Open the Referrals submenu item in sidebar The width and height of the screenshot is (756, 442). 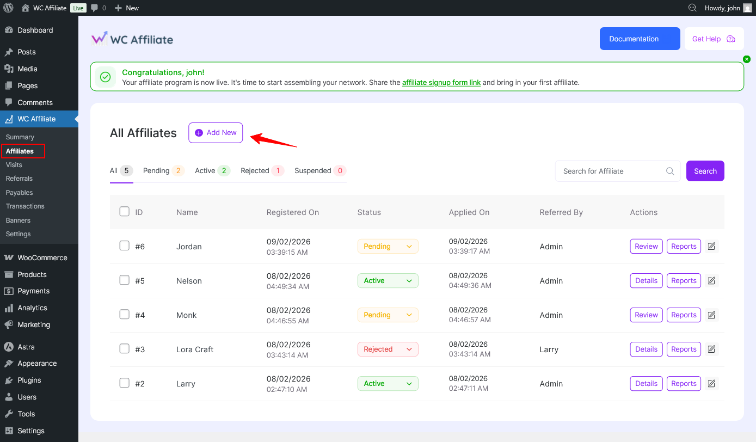(19, 179)
